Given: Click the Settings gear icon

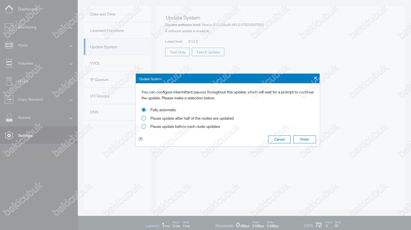Looking at the screenshot, I should pos(9,135).
